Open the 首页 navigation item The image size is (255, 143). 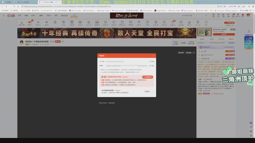pos(19,16)
